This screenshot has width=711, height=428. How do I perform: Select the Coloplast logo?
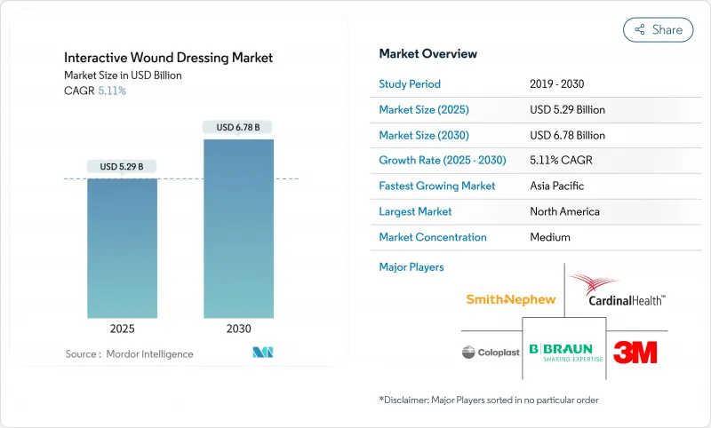[491, 353]
